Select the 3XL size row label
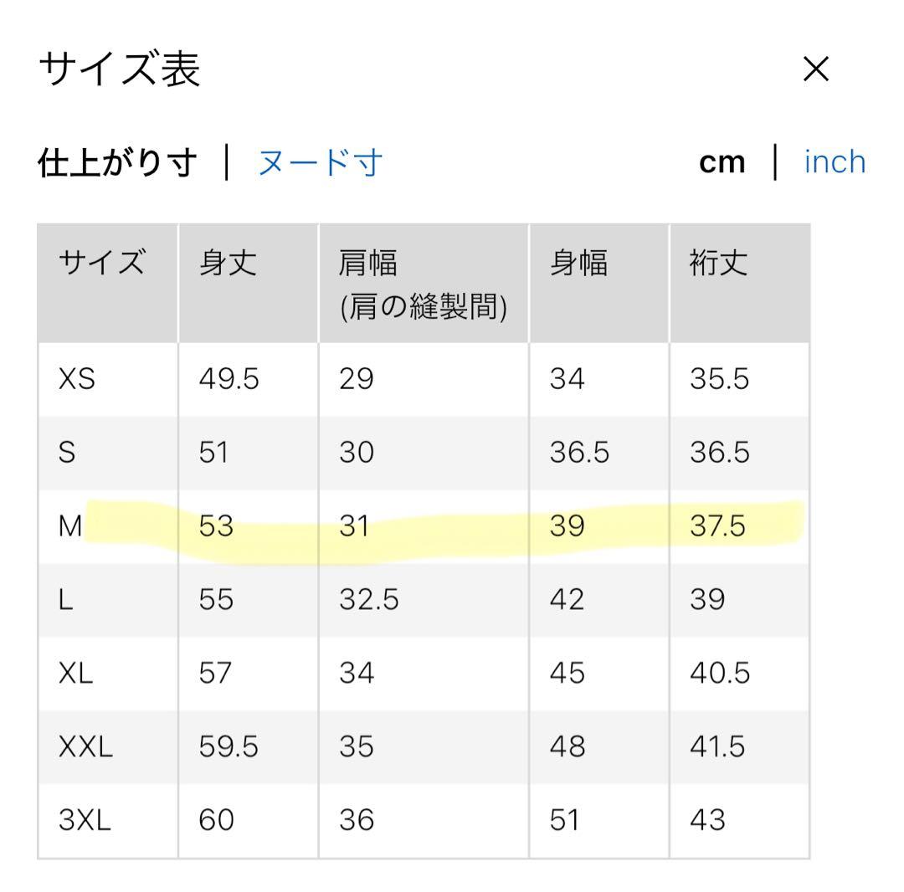The height and width of the screenshot is (892, 904). pos(85,820)
